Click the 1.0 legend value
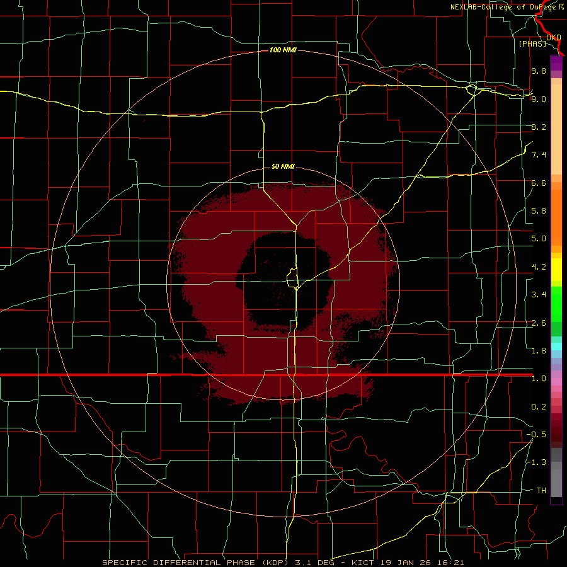 (539, 379)
